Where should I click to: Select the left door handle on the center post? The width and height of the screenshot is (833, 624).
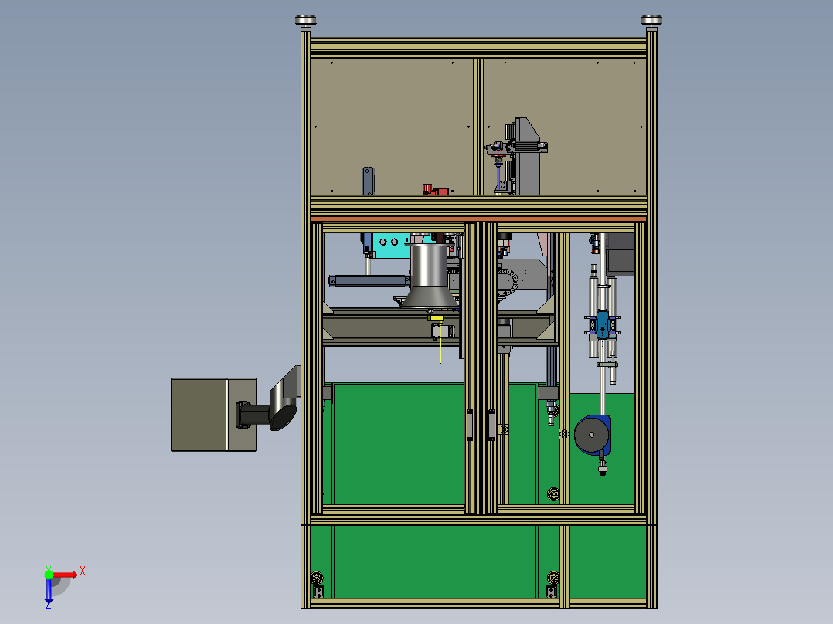(x=470, y=425)
